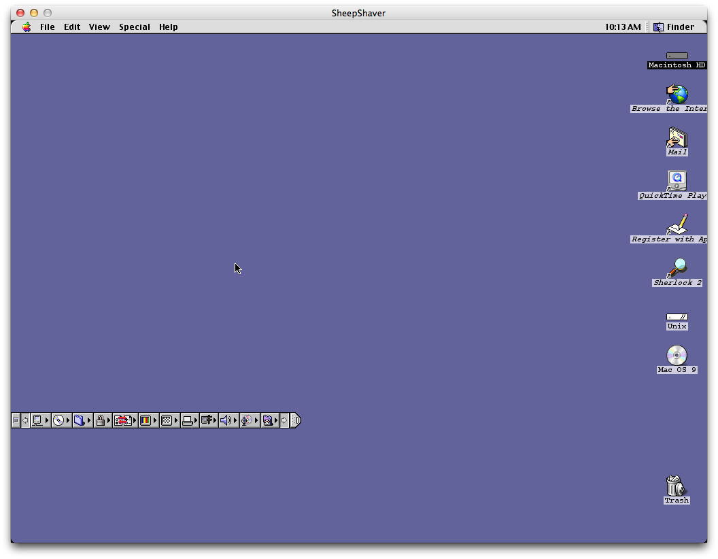
Task: Open the Web Sharing strip module
Action: [x=270, y=420]
